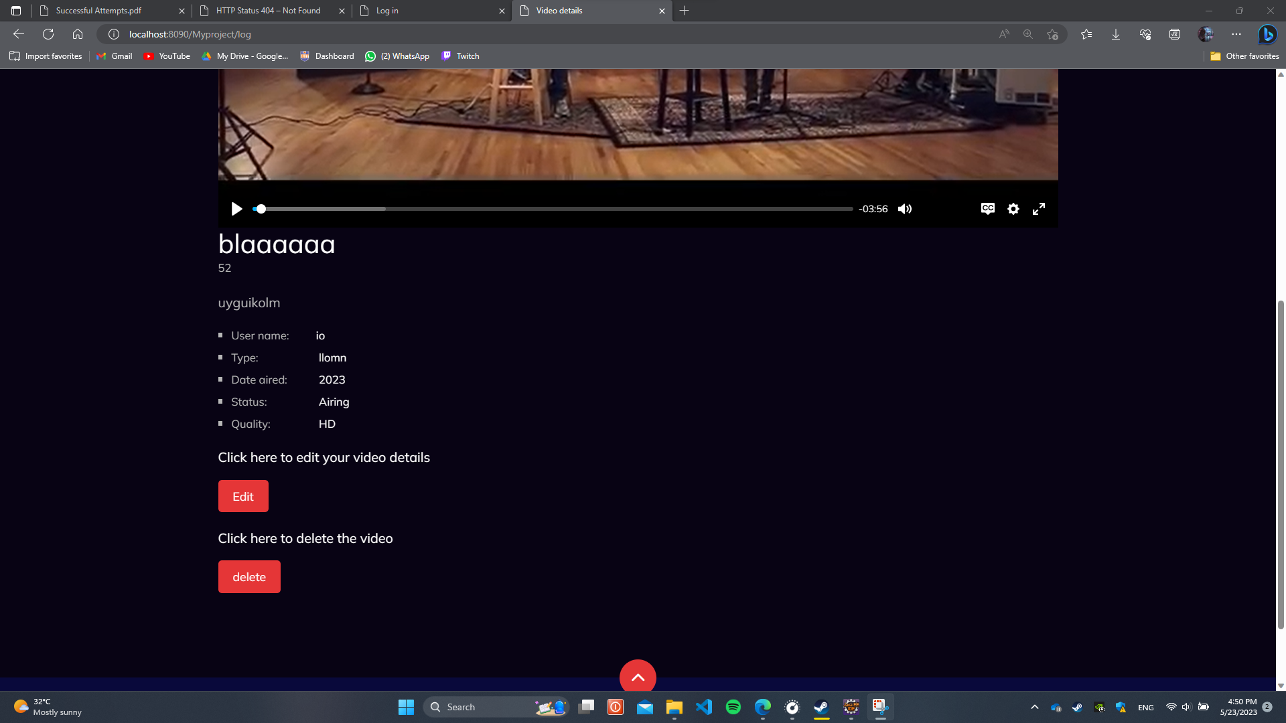Click the scroll-to-top arrow button
The height and width of the screenshot is (723, 1286).
click(638, 677)
